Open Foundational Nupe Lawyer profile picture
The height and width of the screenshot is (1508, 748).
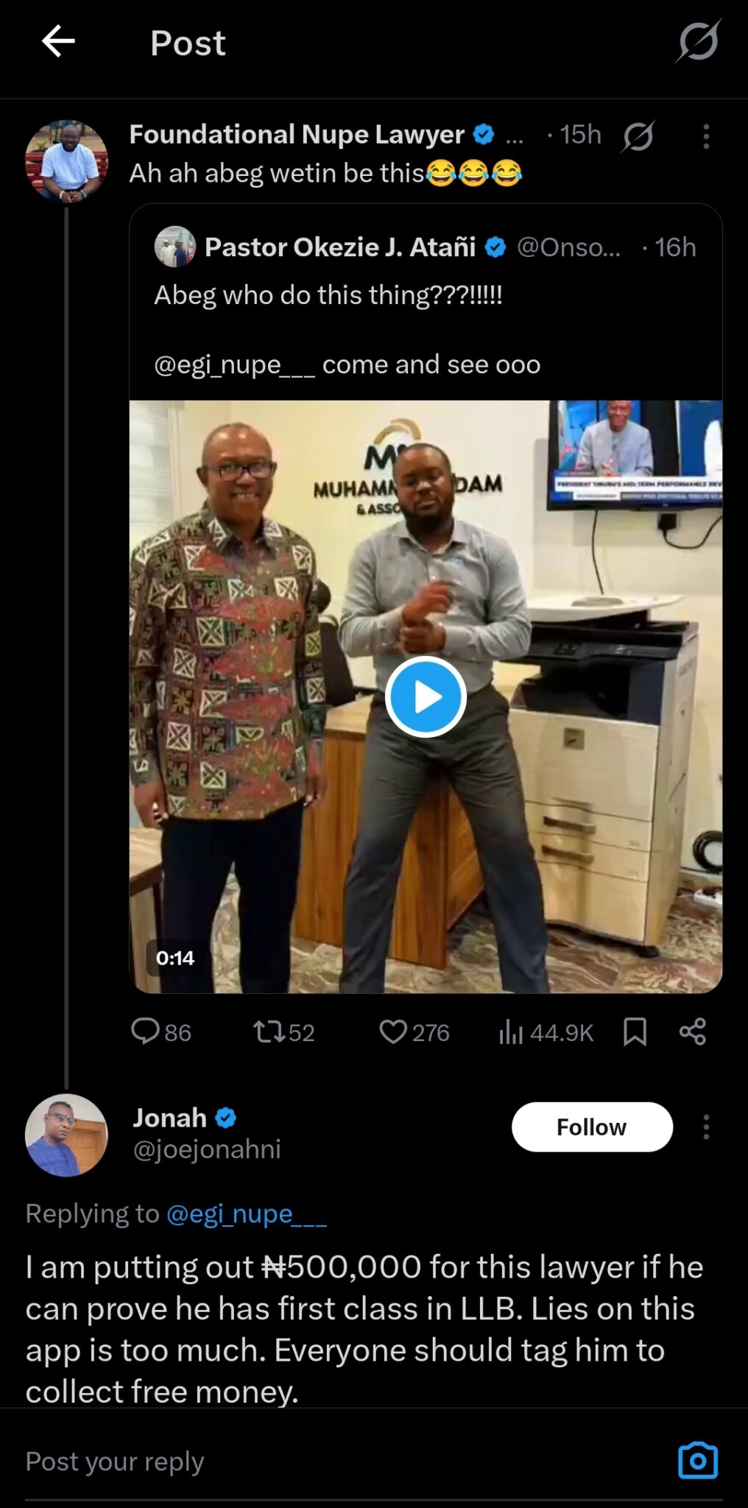tap(66, 161)
